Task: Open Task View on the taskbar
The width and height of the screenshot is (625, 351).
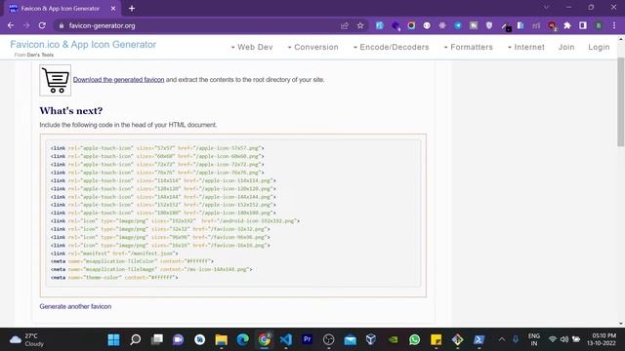Action: (x=156, y=339)
